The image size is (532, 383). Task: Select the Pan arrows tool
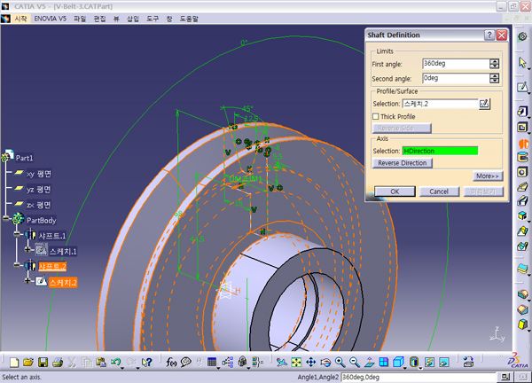point(311,363)
